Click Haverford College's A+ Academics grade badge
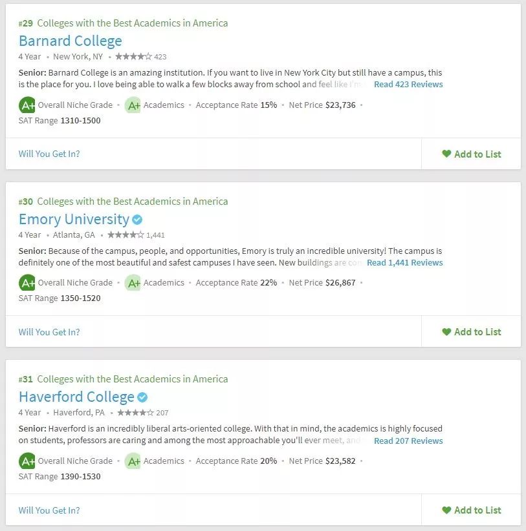Screen dimensions: 526x531 pyautogui.click(x=133, y=461)
